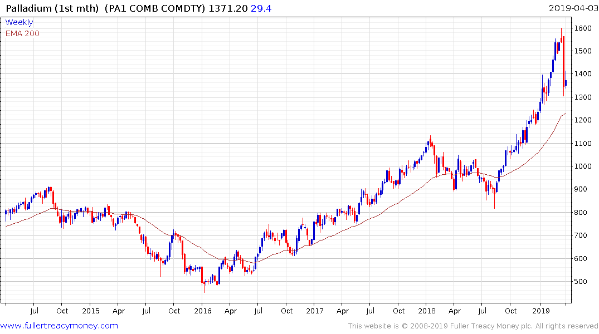Click the date 2019-04-03
The width and height of the screenshot is (599, 334).
point(573,8)
